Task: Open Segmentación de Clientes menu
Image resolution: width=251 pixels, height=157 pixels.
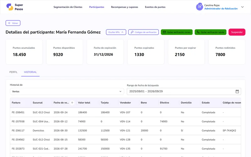Action: click(x=68, y=7)
